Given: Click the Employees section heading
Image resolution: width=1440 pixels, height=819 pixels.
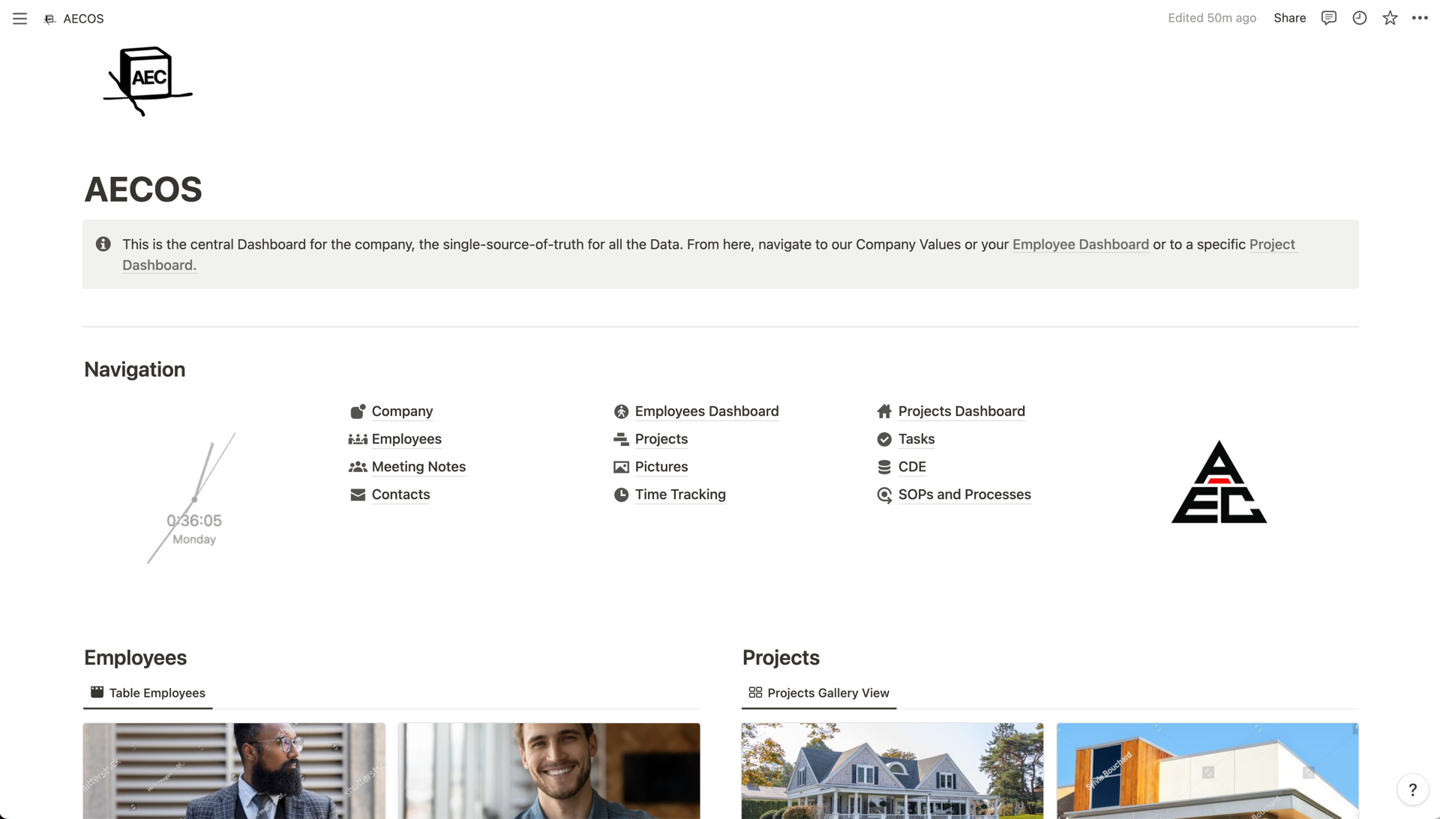Looking at the screenshot, I should click(x=135, y=657).
